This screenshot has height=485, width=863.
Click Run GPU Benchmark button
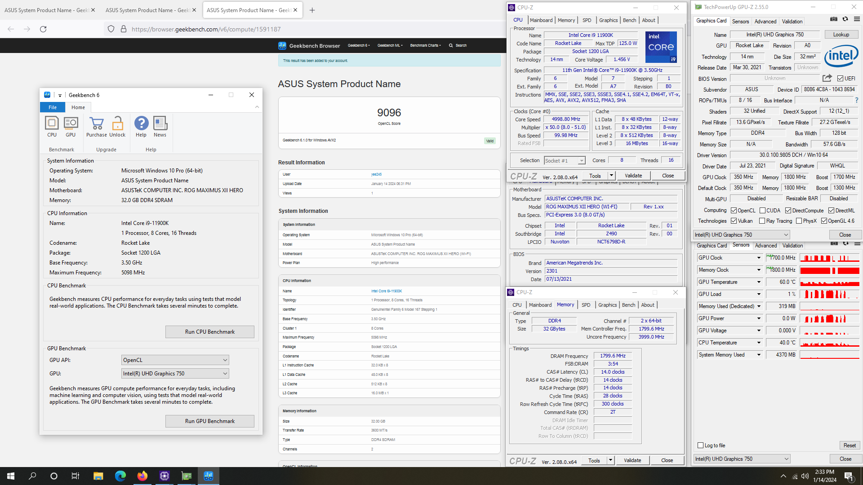[210, 421]
